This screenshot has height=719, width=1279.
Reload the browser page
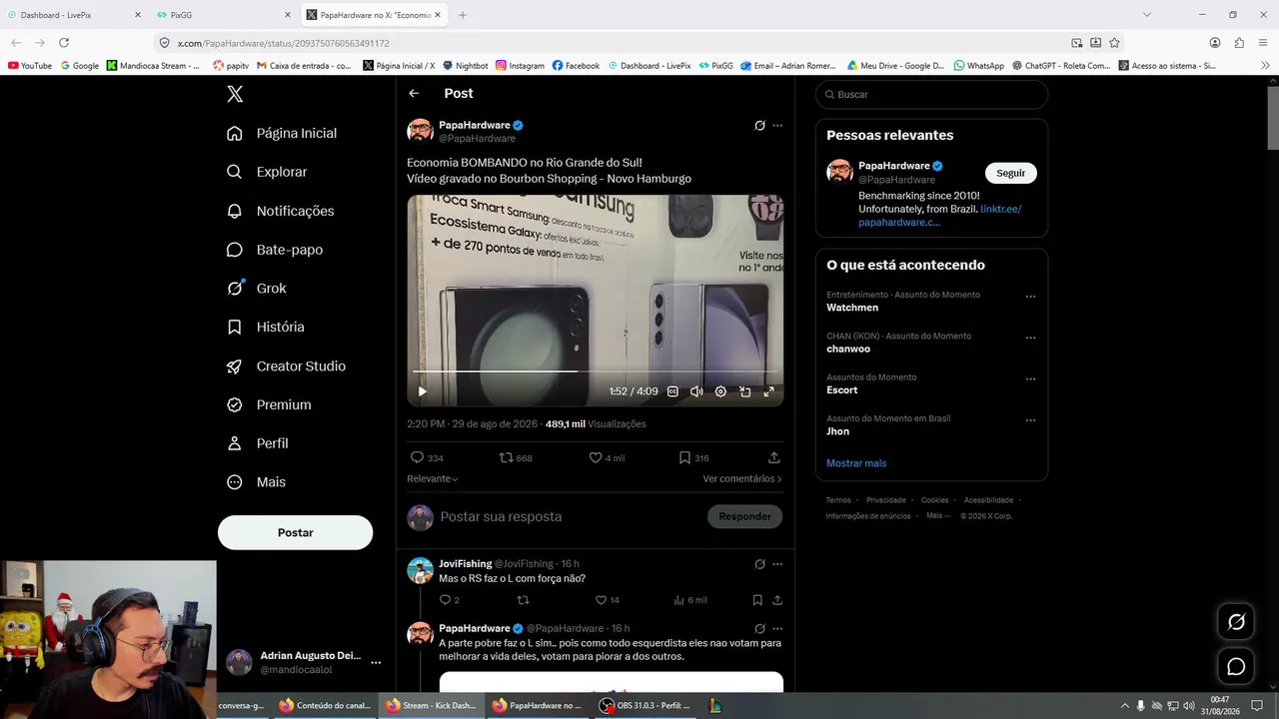click(x=64, y=43)
